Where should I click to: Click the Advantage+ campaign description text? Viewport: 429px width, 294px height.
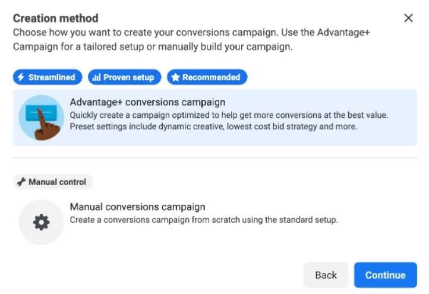click(229, 121)
